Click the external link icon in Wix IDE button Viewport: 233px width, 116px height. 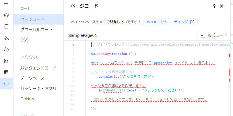coord(192,22)
